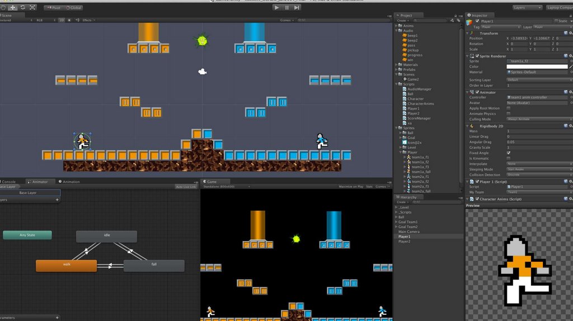Switch to the Console tab
573x321 pixels.
tap(9, 182)
